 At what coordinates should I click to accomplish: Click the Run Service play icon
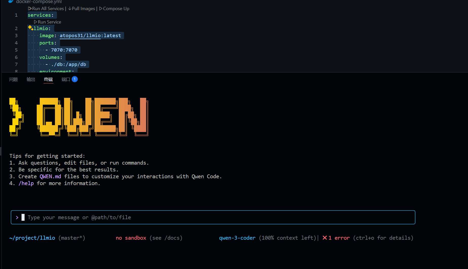[x=35, y=22]
